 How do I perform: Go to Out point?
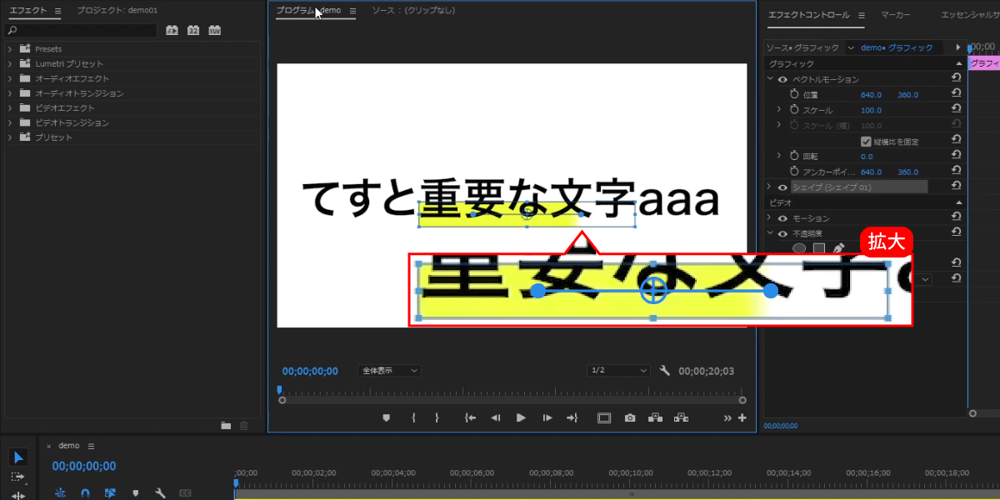coord(572,417)
